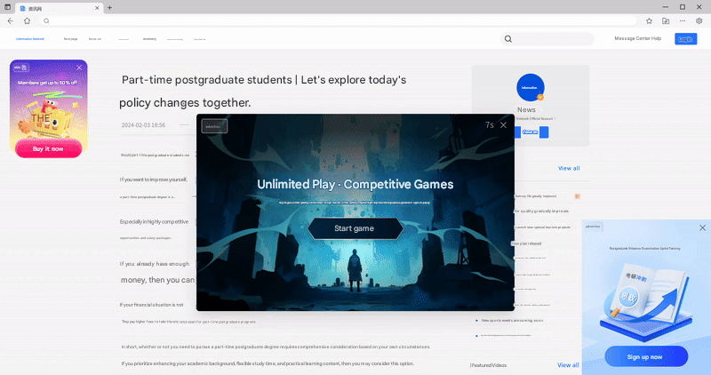Close the postgraduate exam training ad
711x375 pixels.
tap(703, 227)
